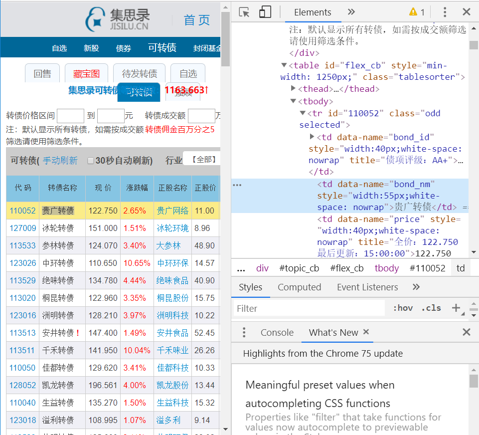Open the Event Listeners tab
Viewport: 479px width, 435px height.
[x=367, y=287]
